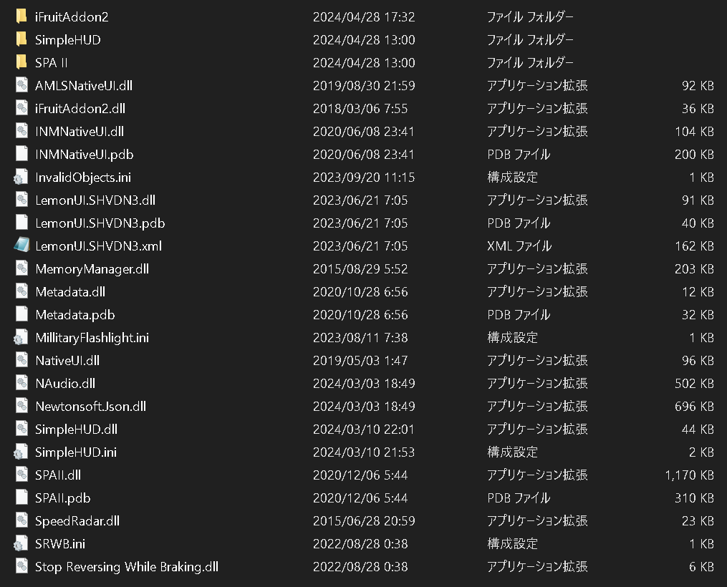Click the LemonUI.SHVDN3.xml file icon
Image resolution: width=727 pixels, height=587 pixels.
[x=21, y=246]
